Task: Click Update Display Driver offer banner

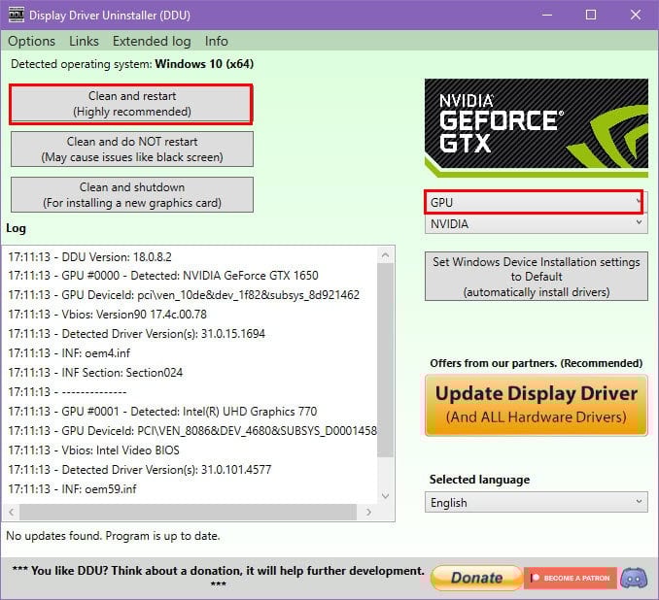Action: [x=537, y=405]
